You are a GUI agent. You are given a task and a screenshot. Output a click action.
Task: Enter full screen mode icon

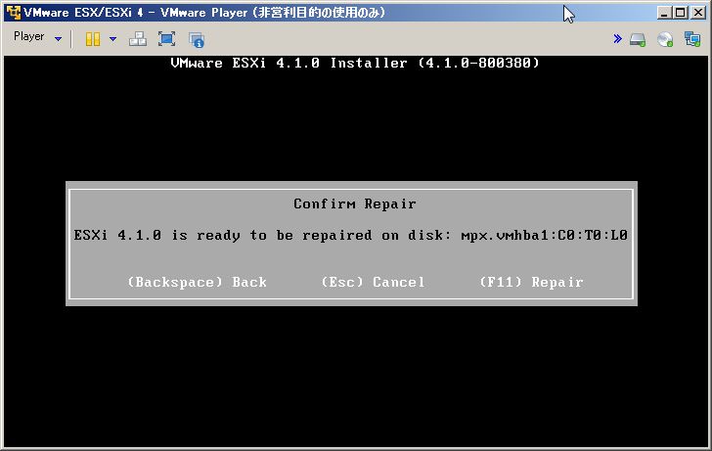coord(166,39)
